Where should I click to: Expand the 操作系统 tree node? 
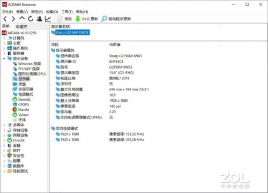click(x=4, y=48)
